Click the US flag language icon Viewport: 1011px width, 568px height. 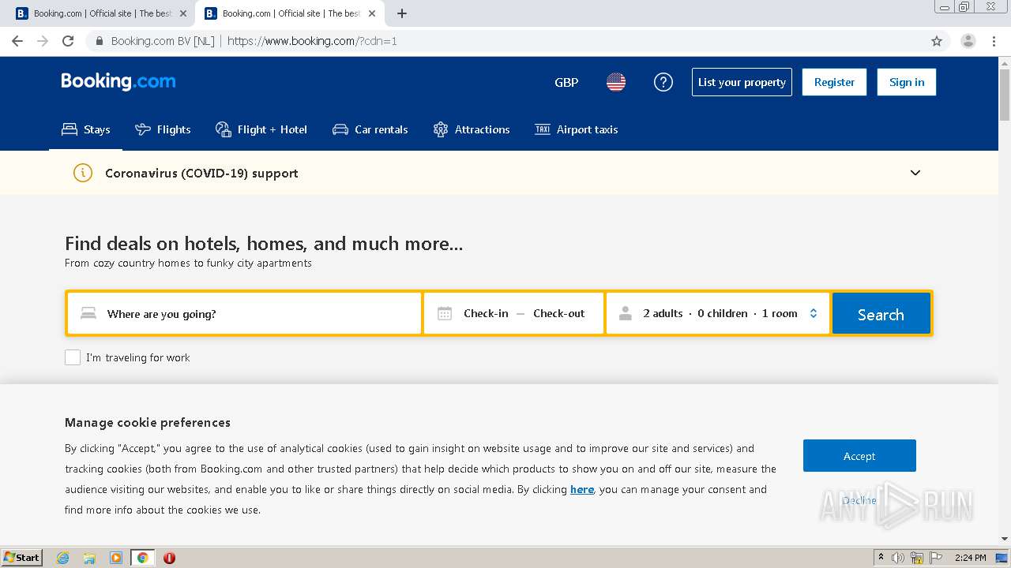click(x=616, y=82)
